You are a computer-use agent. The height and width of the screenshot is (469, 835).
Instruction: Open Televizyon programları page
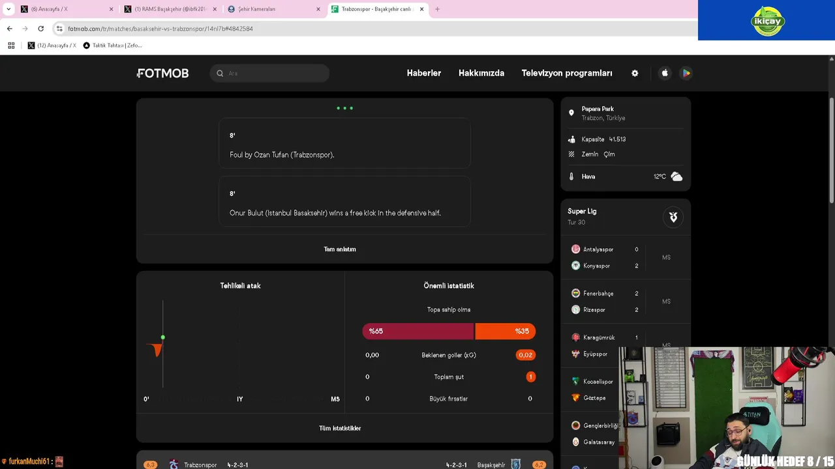567,73
